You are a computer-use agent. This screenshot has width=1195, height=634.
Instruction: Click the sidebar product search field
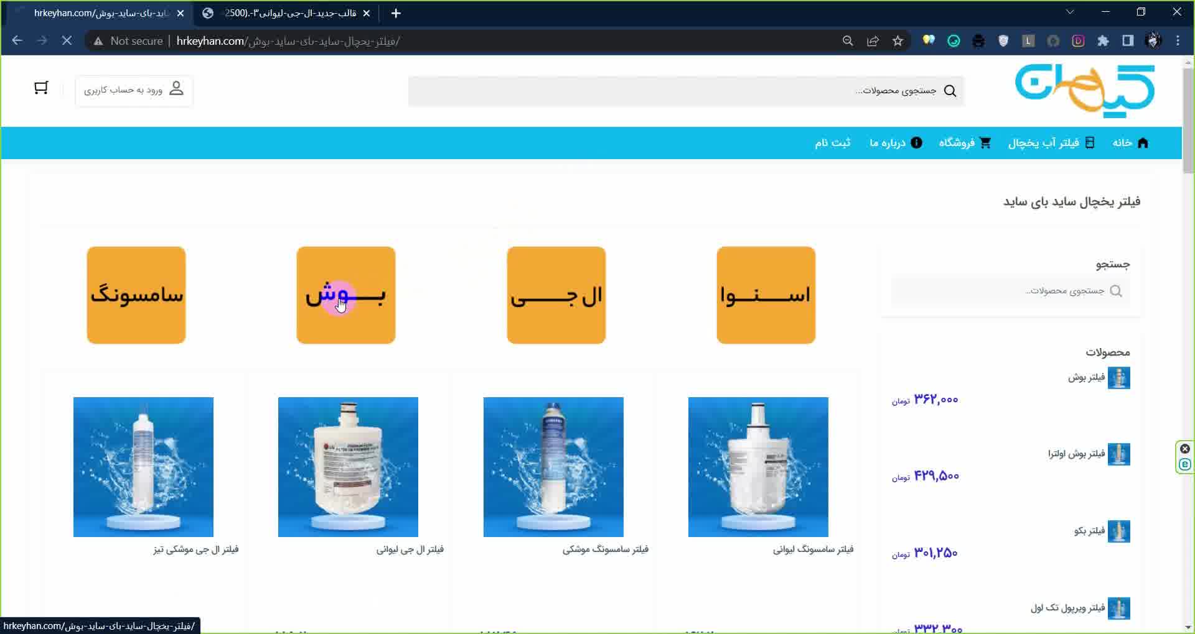pos(1011,291)
